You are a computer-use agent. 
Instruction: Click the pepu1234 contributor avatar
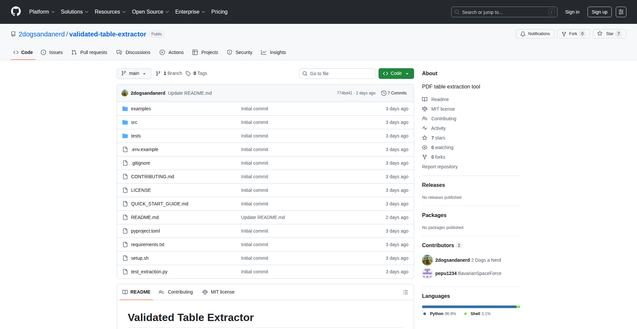coord(427,273)
